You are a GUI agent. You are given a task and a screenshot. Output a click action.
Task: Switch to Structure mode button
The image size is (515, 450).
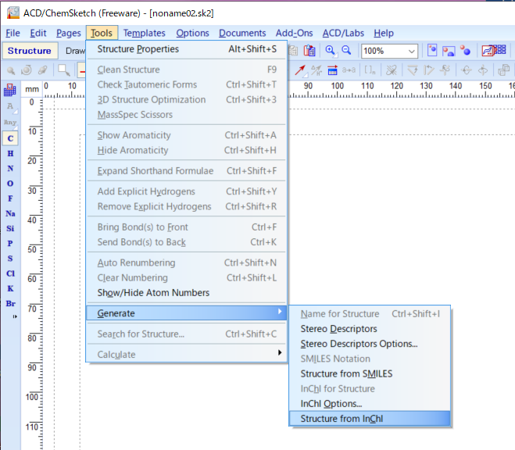(x=30, y=51)
